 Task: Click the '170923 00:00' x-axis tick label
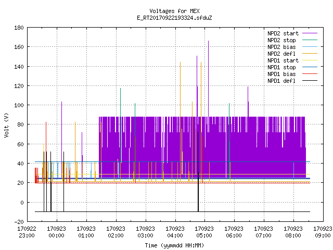tap(57, 232)
